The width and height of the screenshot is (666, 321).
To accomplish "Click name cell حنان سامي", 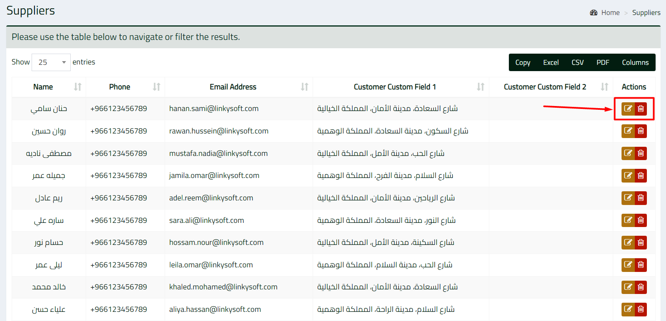I will click(49, 109).
